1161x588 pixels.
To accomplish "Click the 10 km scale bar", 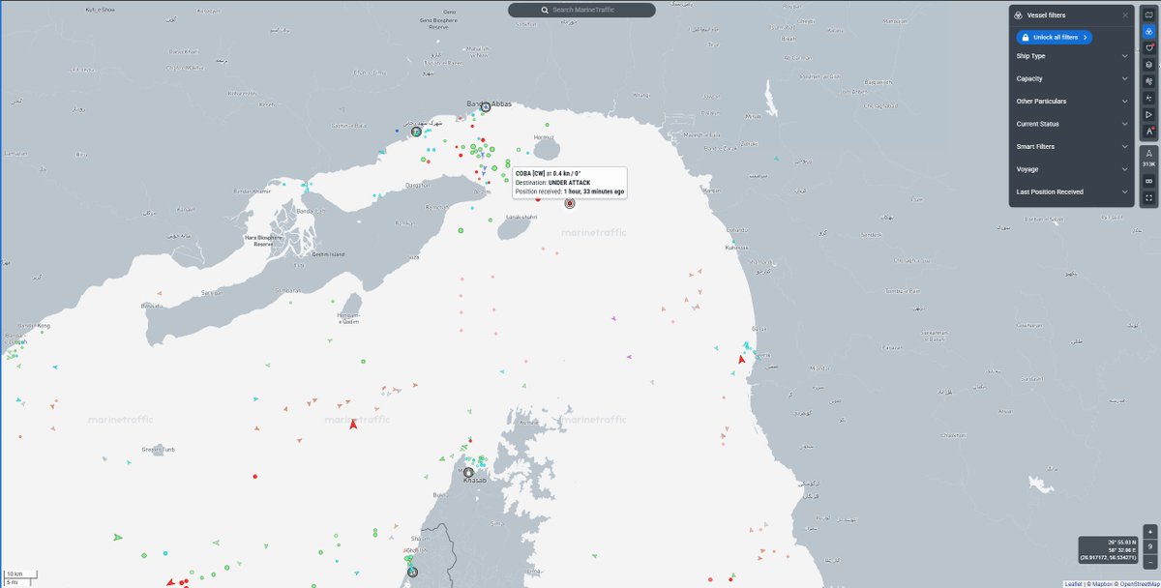I will click(x=20, y=574).
